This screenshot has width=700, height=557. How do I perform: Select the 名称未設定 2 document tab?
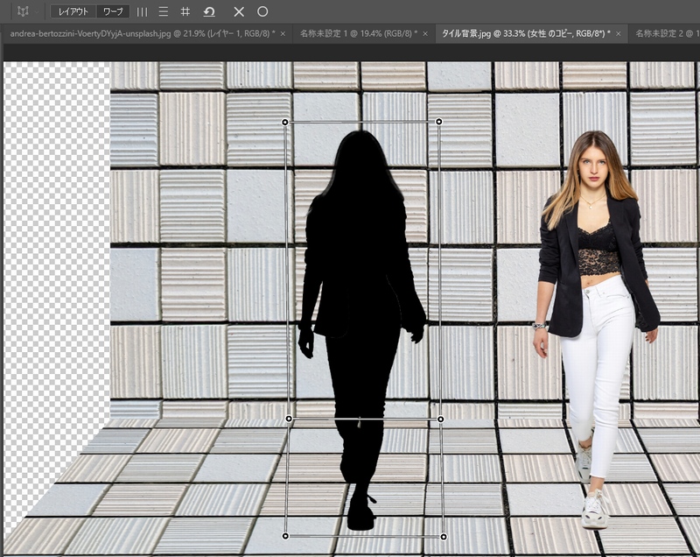click(x=667, y=33)
